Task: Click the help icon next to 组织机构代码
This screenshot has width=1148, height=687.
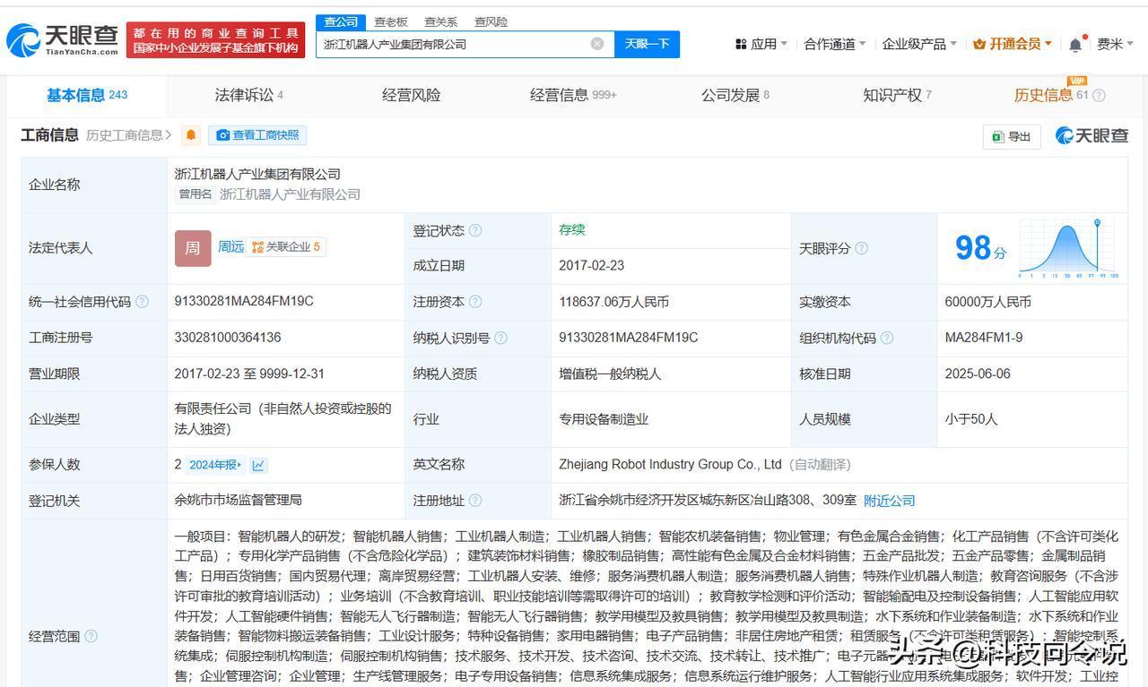Action: [887, 338]
